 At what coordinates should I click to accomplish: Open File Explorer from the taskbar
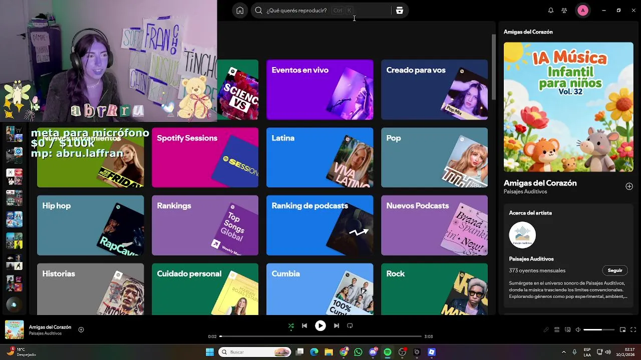(329, 352)
